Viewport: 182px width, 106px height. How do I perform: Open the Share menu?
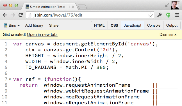tap(54, 25)
